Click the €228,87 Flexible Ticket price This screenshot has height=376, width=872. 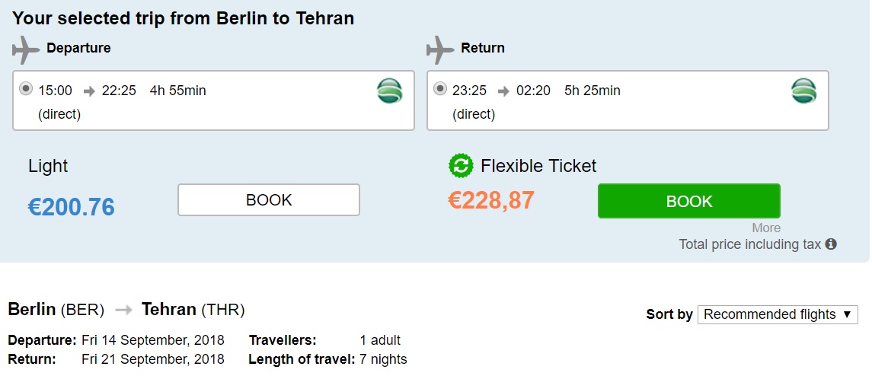click(491, 200)
